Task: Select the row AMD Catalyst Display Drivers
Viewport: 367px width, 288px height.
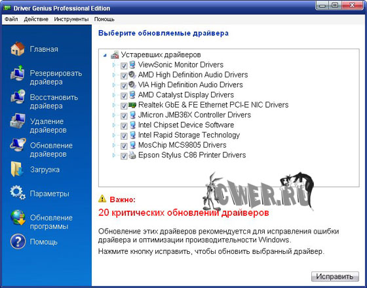Action: click(186, 95)
